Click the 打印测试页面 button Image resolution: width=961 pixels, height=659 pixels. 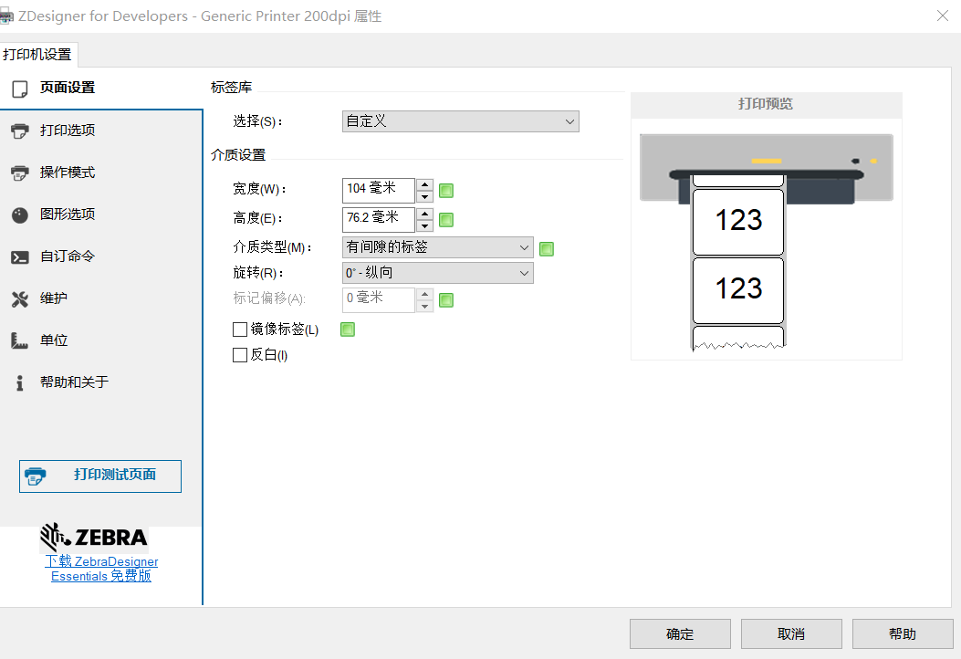tap(99, 476)
